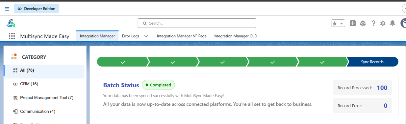Click the Communication category icon
406x124 pixels.
coord(15,112)
